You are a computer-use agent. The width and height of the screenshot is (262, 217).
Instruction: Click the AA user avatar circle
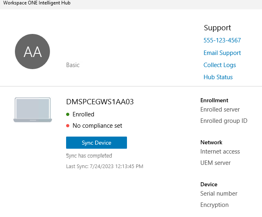[32, 52]
